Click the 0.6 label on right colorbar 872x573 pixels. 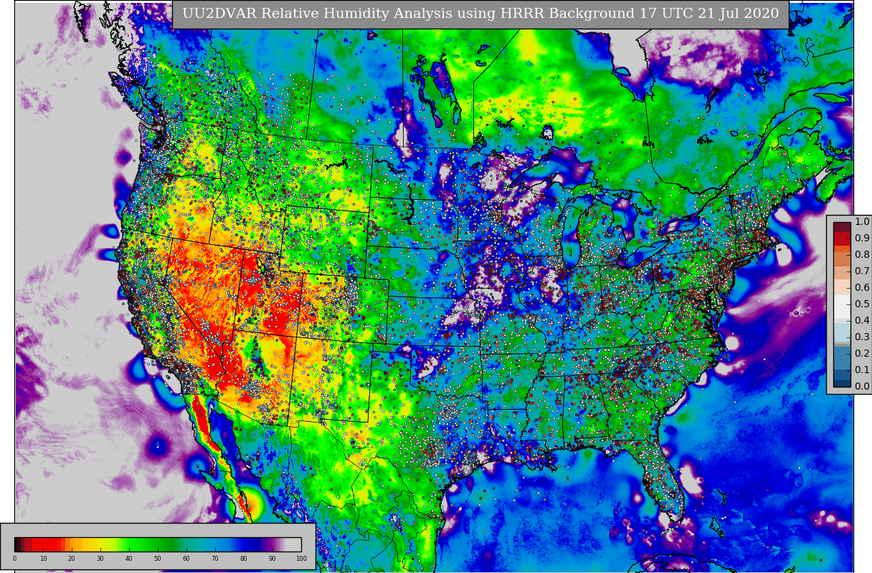(x=862, y=288)
